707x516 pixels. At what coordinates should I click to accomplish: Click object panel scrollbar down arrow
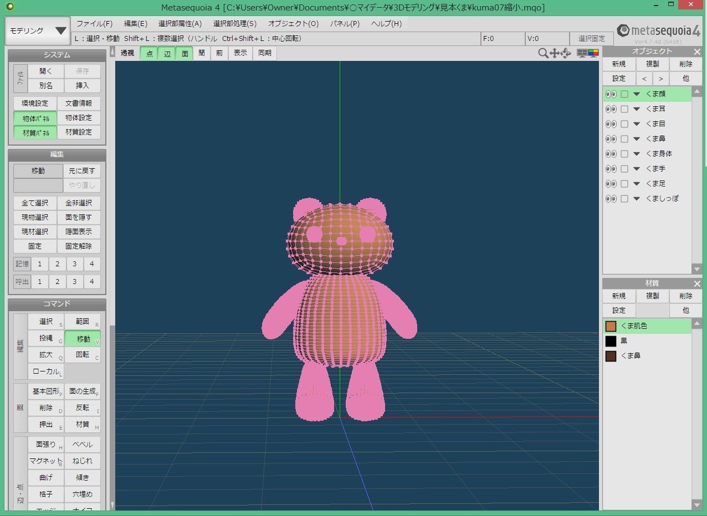697,269
